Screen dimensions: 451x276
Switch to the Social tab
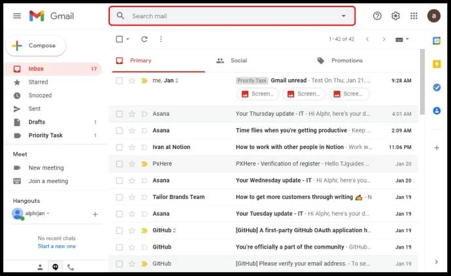pos(258,61)
